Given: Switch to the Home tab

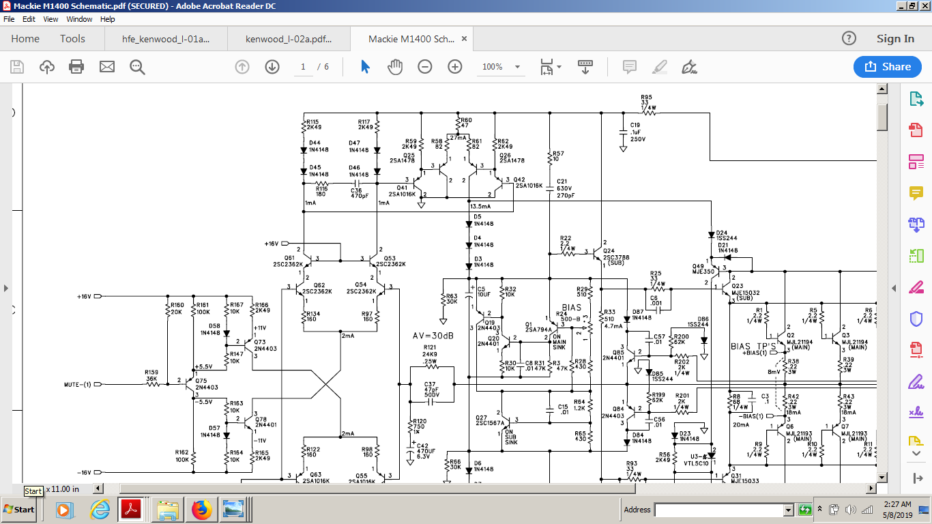Looking at the screenshot, I should tap(25, 39).
